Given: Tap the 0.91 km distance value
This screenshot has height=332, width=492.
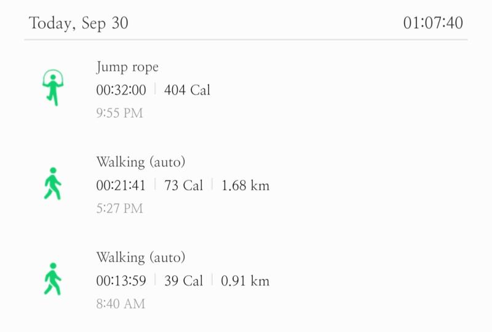Looking at the screenshot, I should pyautogui.click(x=245, y=280).
